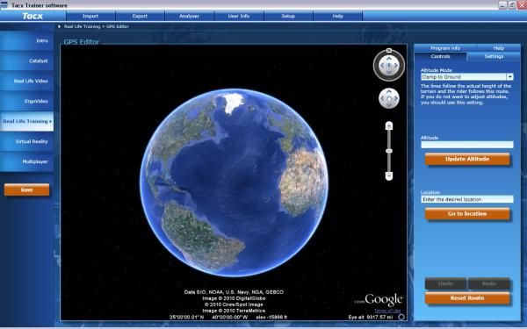
Task: Open the Virtual Reality section
Action: (27, 141)
